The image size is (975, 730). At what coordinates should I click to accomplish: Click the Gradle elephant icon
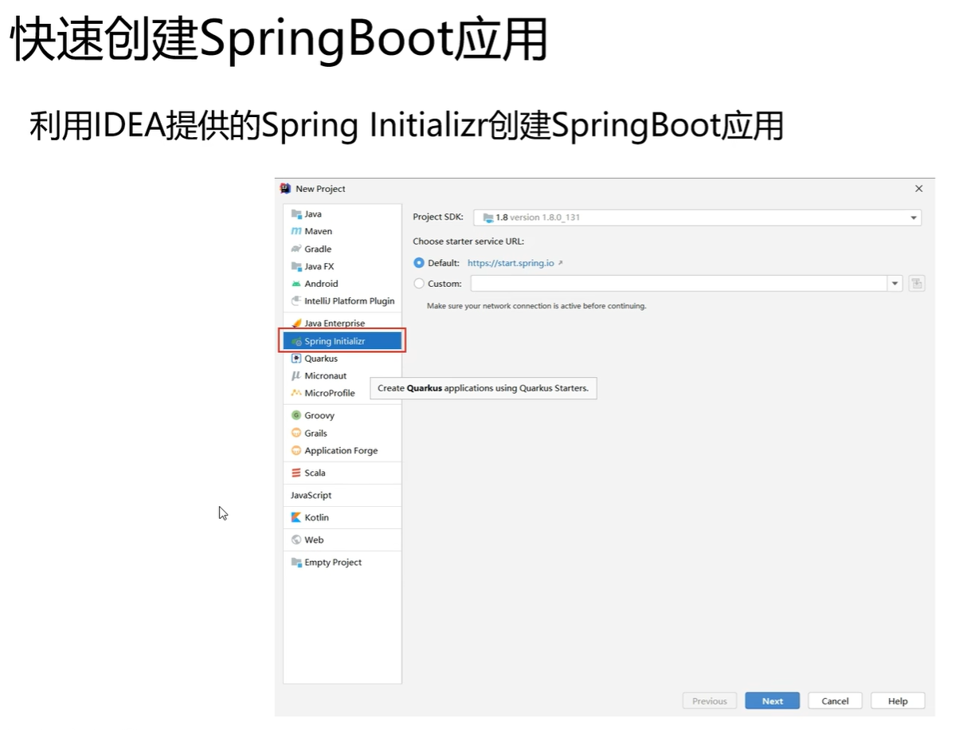pos(296,249)
